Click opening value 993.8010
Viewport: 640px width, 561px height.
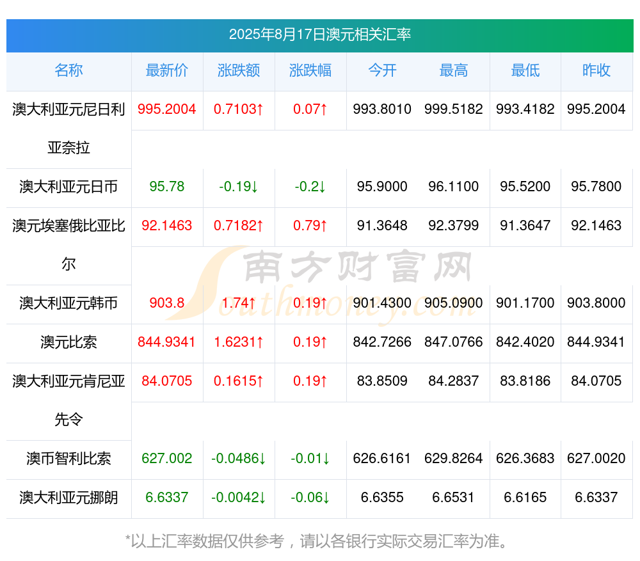382,109
